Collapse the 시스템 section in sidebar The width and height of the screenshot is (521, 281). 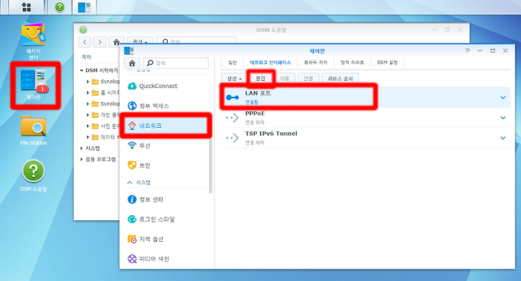(130, 183)
